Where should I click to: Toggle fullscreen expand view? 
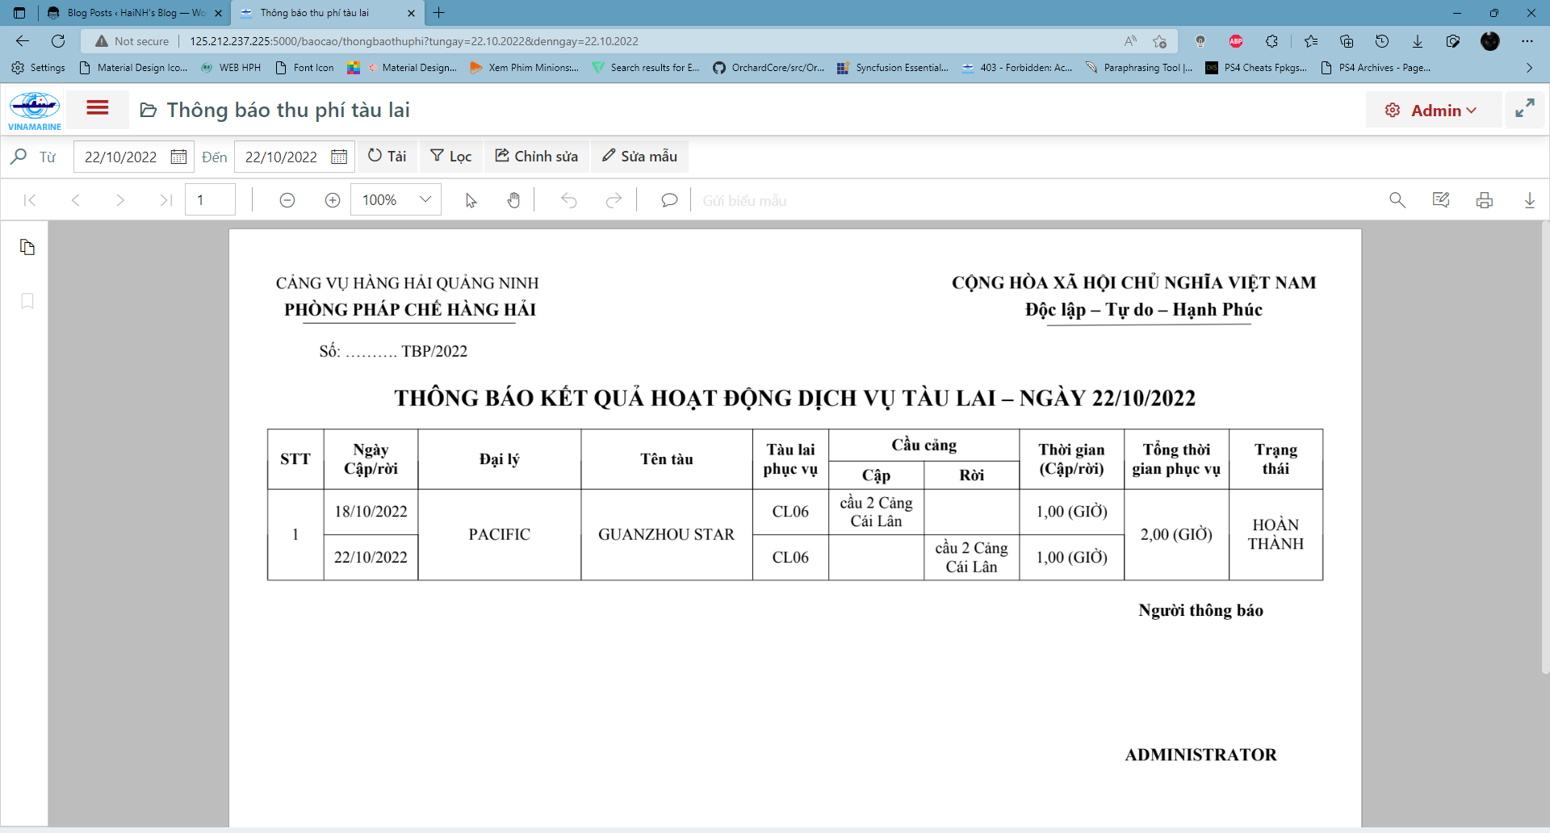pyautogui.click(x=1524, y=109)
